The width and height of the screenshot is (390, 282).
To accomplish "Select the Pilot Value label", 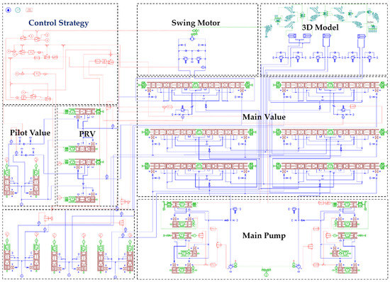I will pos(30,132).
